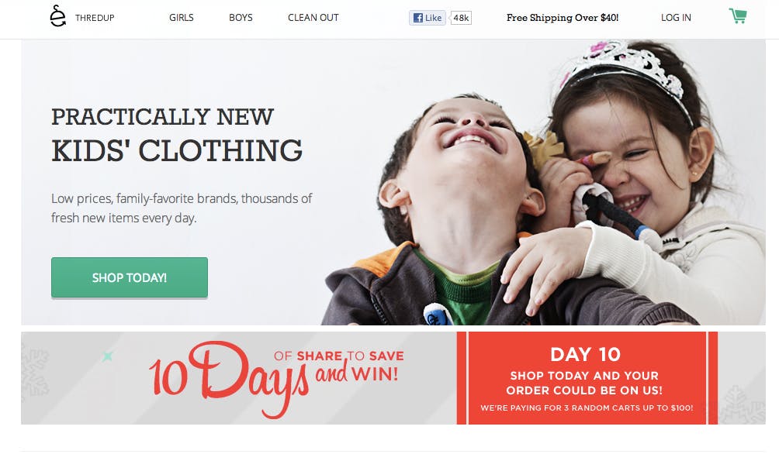Click the teal star sparkle icon
The width and height of the screenshot is (779, 454).
click(x=107, y=356)
